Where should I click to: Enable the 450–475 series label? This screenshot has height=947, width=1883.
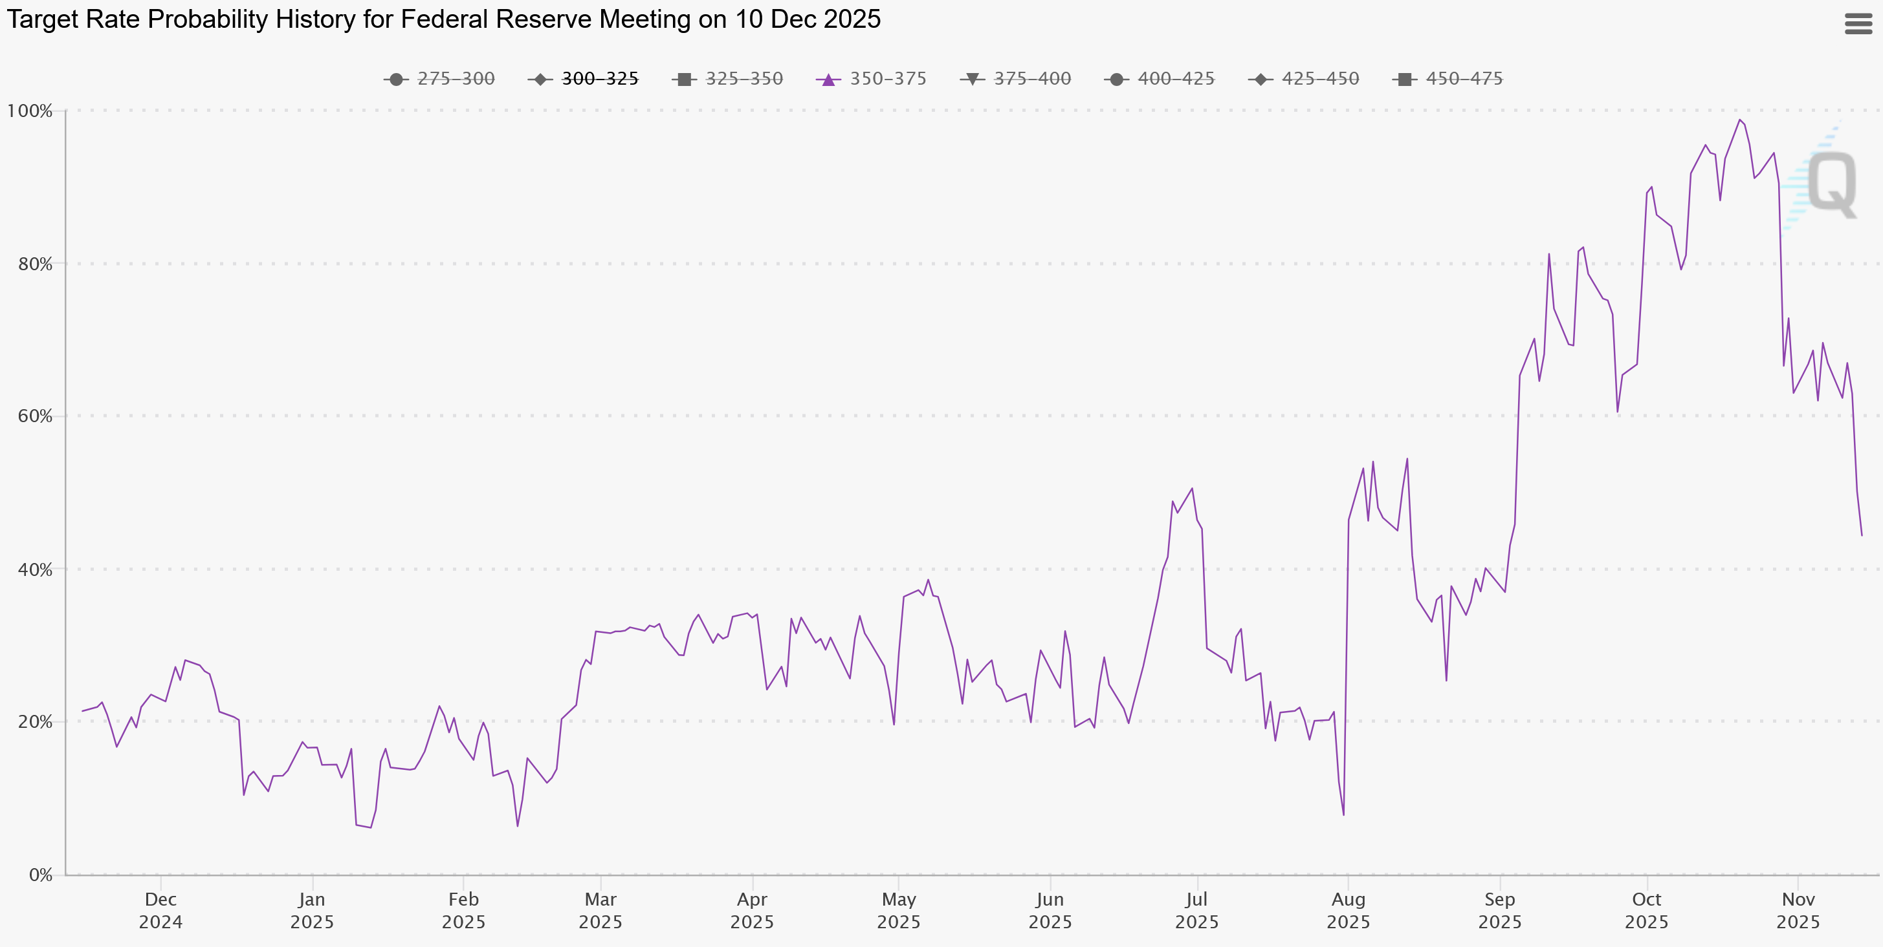click(1464, 79)
